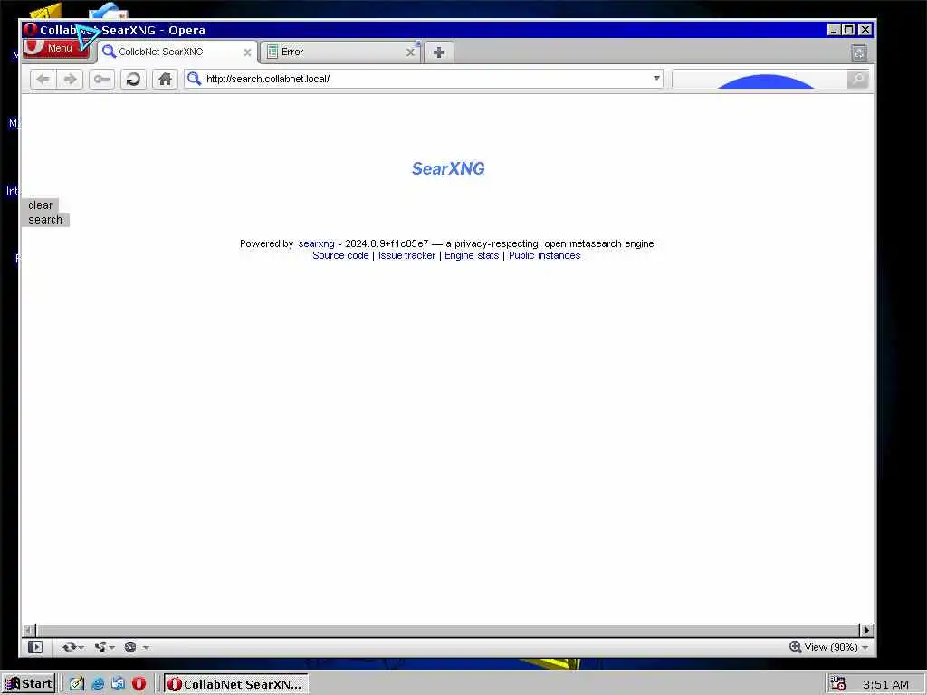Open the 'searxng' link in footer

pyautogui.click(x=316, y=243)
